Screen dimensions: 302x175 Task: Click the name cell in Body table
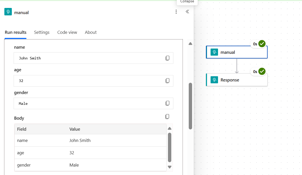(x=22, y=140)
